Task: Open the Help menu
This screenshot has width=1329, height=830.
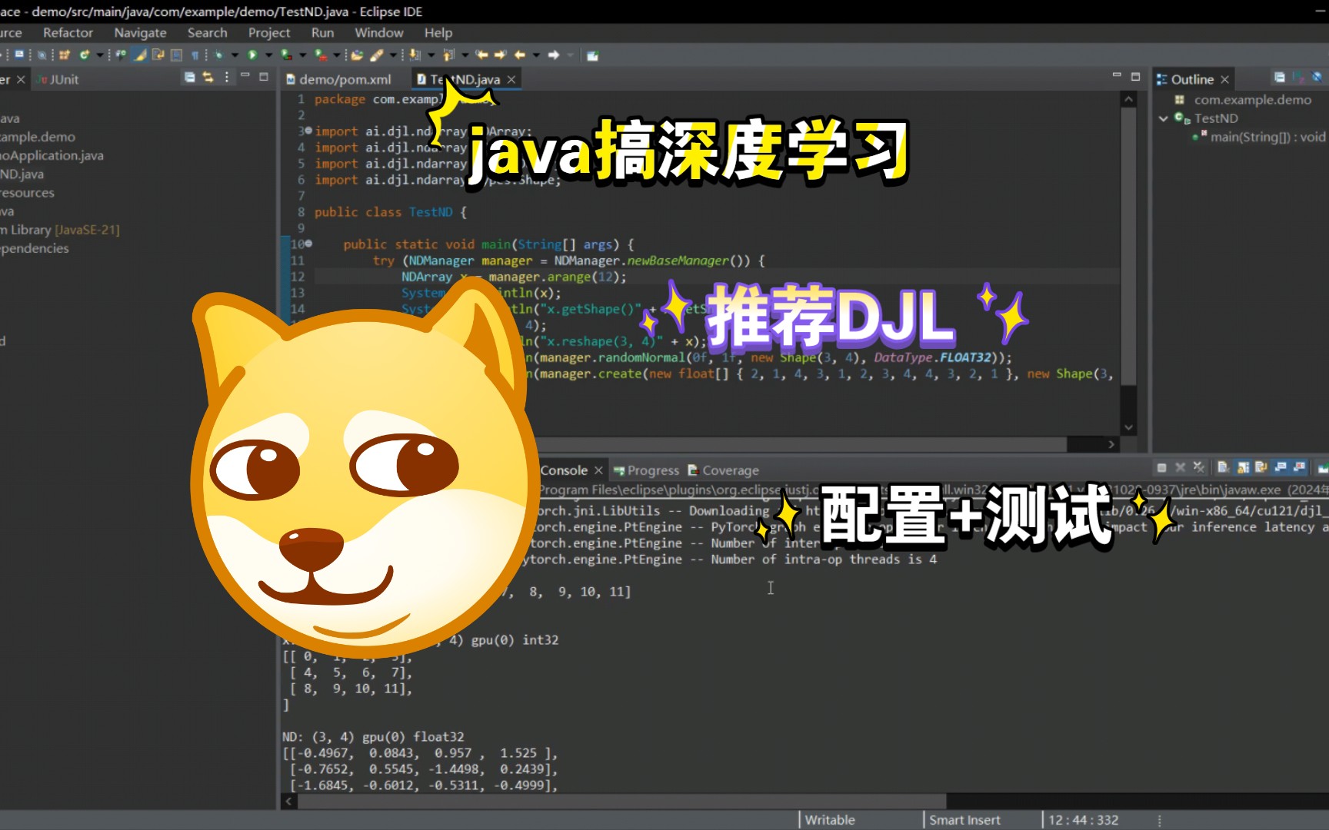Action: tap(438, 32)
